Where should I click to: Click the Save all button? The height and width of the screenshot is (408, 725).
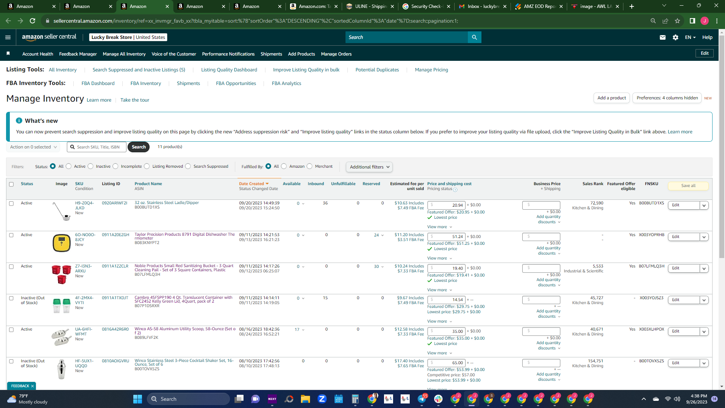(x=688, y=186)
